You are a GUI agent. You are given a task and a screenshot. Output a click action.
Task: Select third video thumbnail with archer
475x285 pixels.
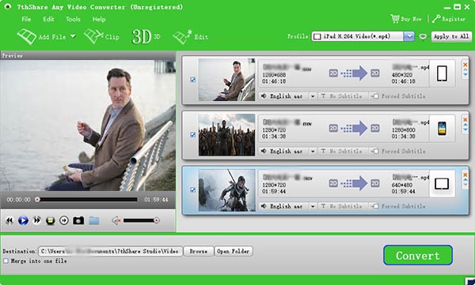[x=226, y=190]
